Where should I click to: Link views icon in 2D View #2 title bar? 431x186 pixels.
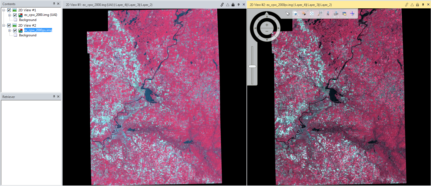click(406, 5)
